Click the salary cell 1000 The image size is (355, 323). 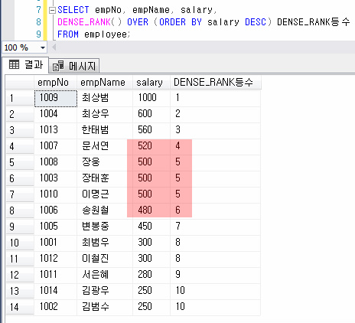pos(151,98)
